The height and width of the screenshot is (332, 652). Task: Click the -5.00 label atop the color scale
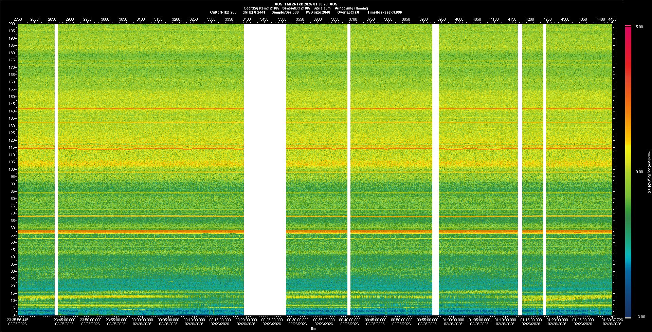638,27
